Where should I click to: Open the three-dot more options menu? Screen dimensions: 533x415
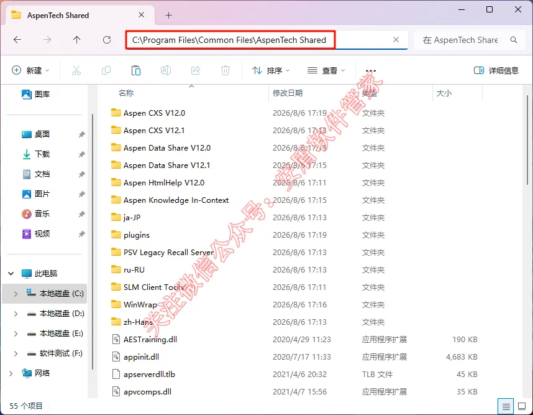370,70
